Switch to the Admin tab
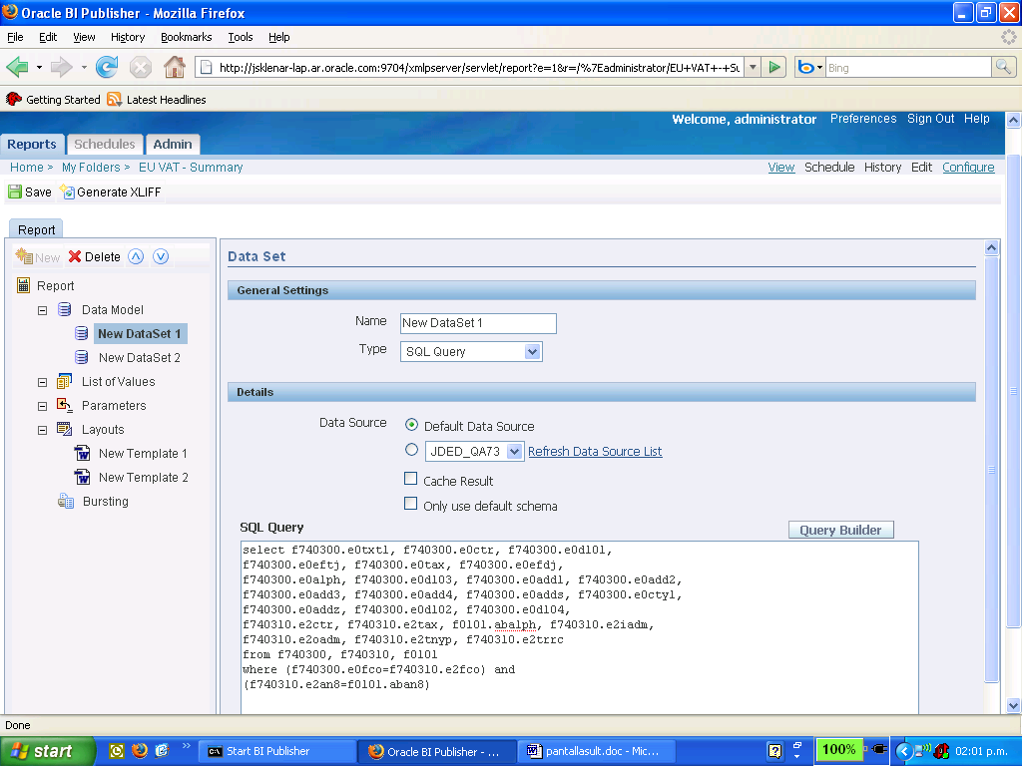The width and height of the screenshot is (1022, 766). click(172, 144)
